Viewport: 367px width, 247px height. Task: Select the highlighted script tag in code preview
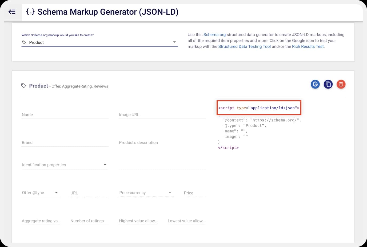[x=258, y=108]
